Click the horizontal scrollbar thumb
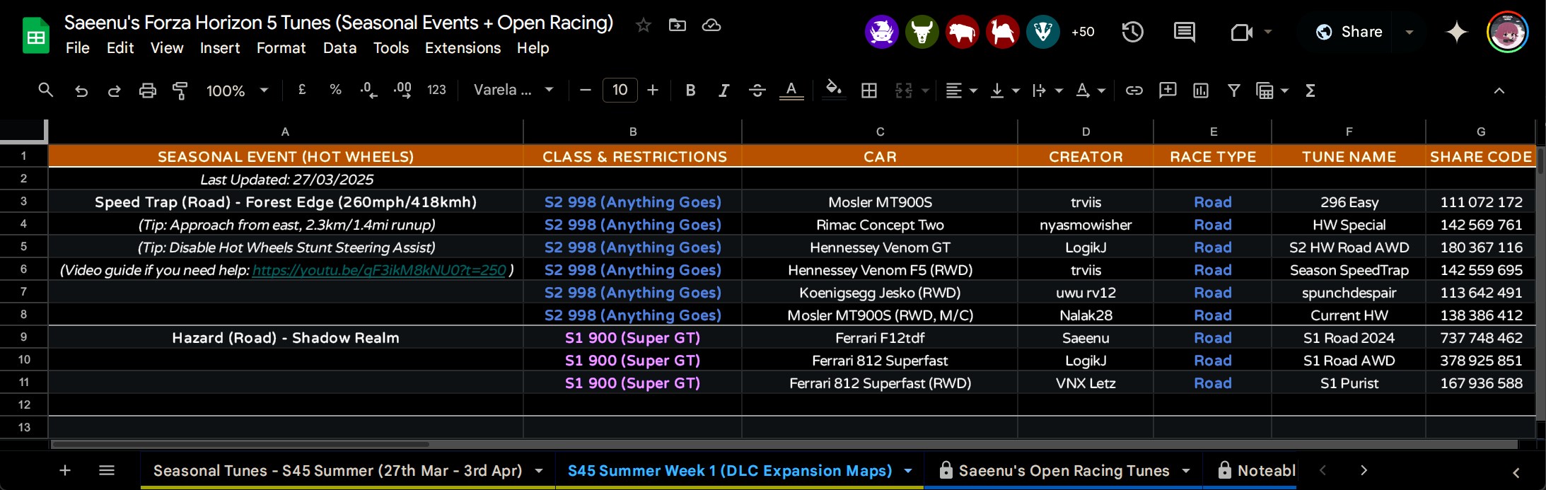 coord(240,445)
